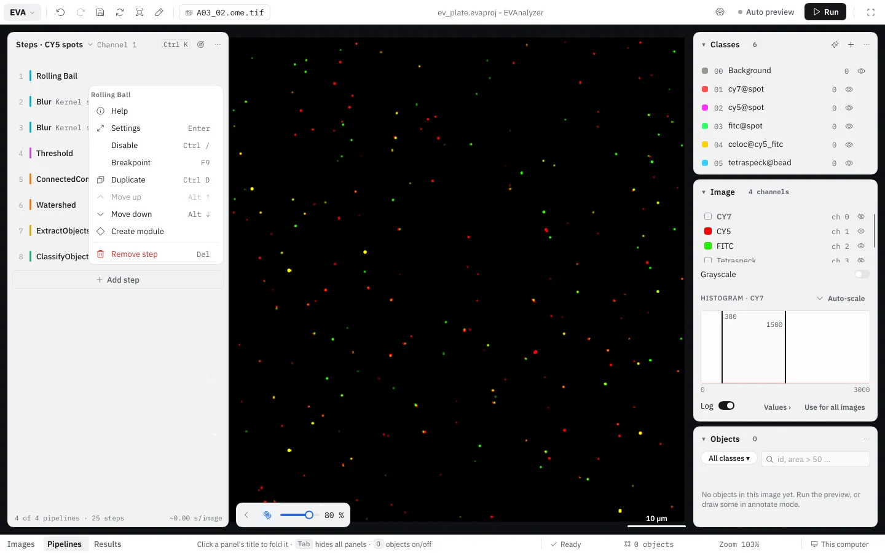The image size is (885, 553).
Task: Show the CY7 channel using its eye icon
Action: pos(861,217)
